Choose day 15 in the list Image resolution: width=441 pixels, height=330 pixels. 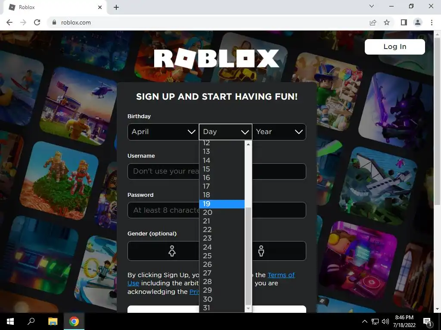tap(222, 169)
